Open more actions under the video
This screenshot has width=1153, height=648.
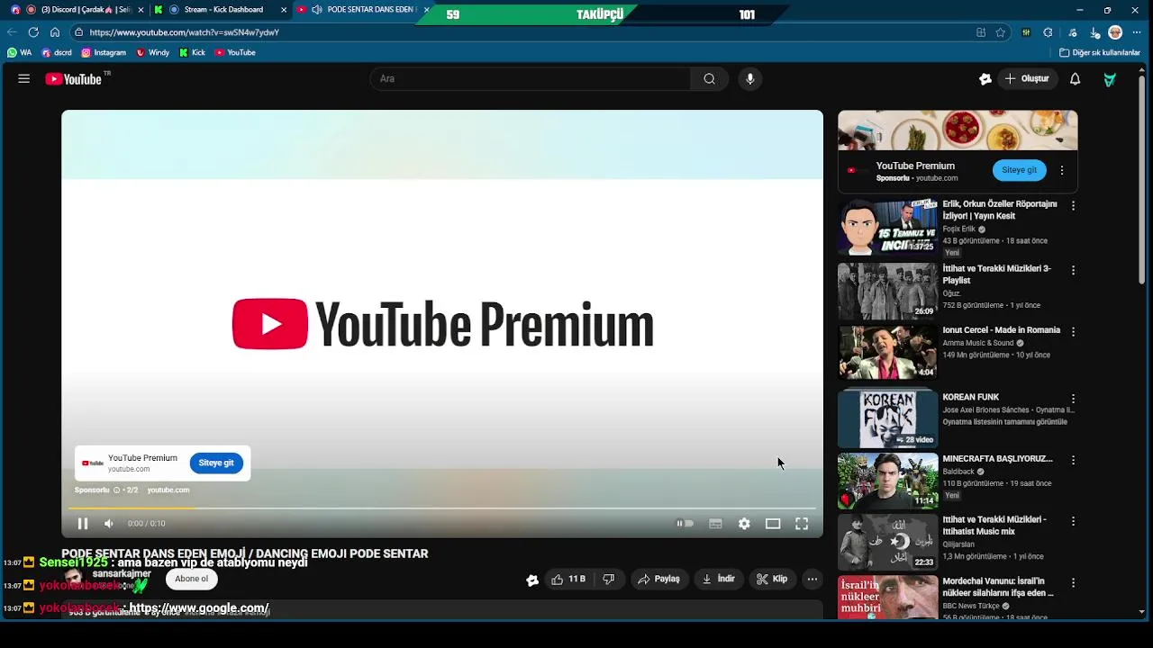click(x=813, y=580)
